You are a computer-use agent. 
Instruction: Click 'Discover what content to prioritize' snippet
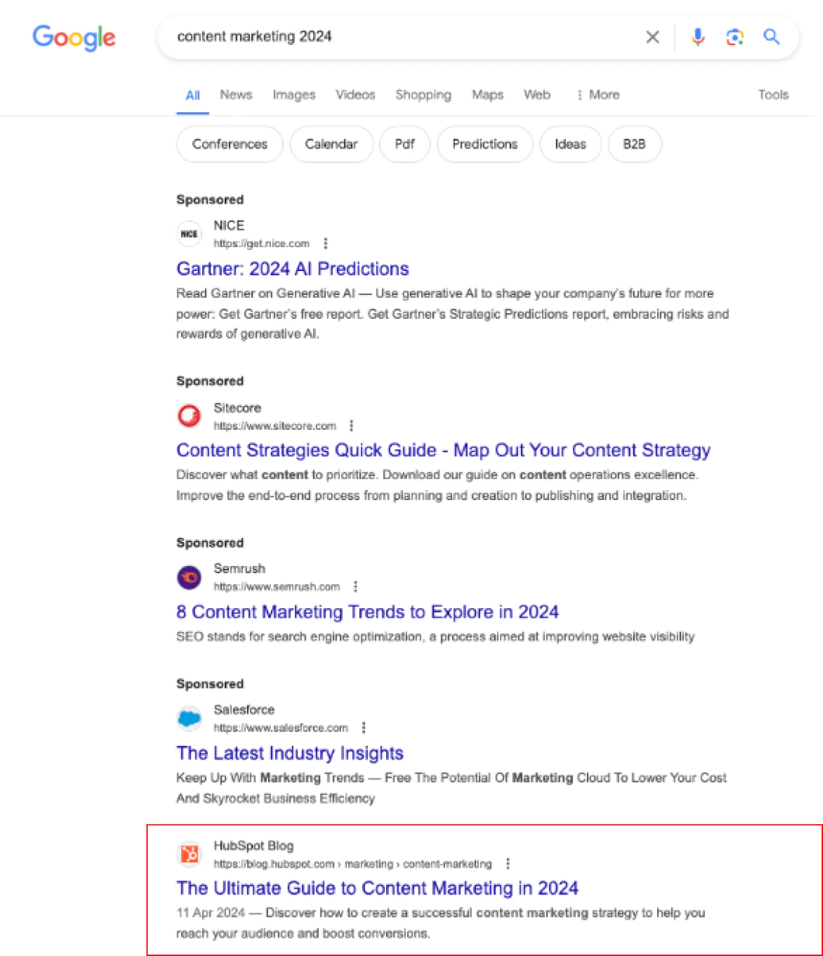(x=438, y=485)
